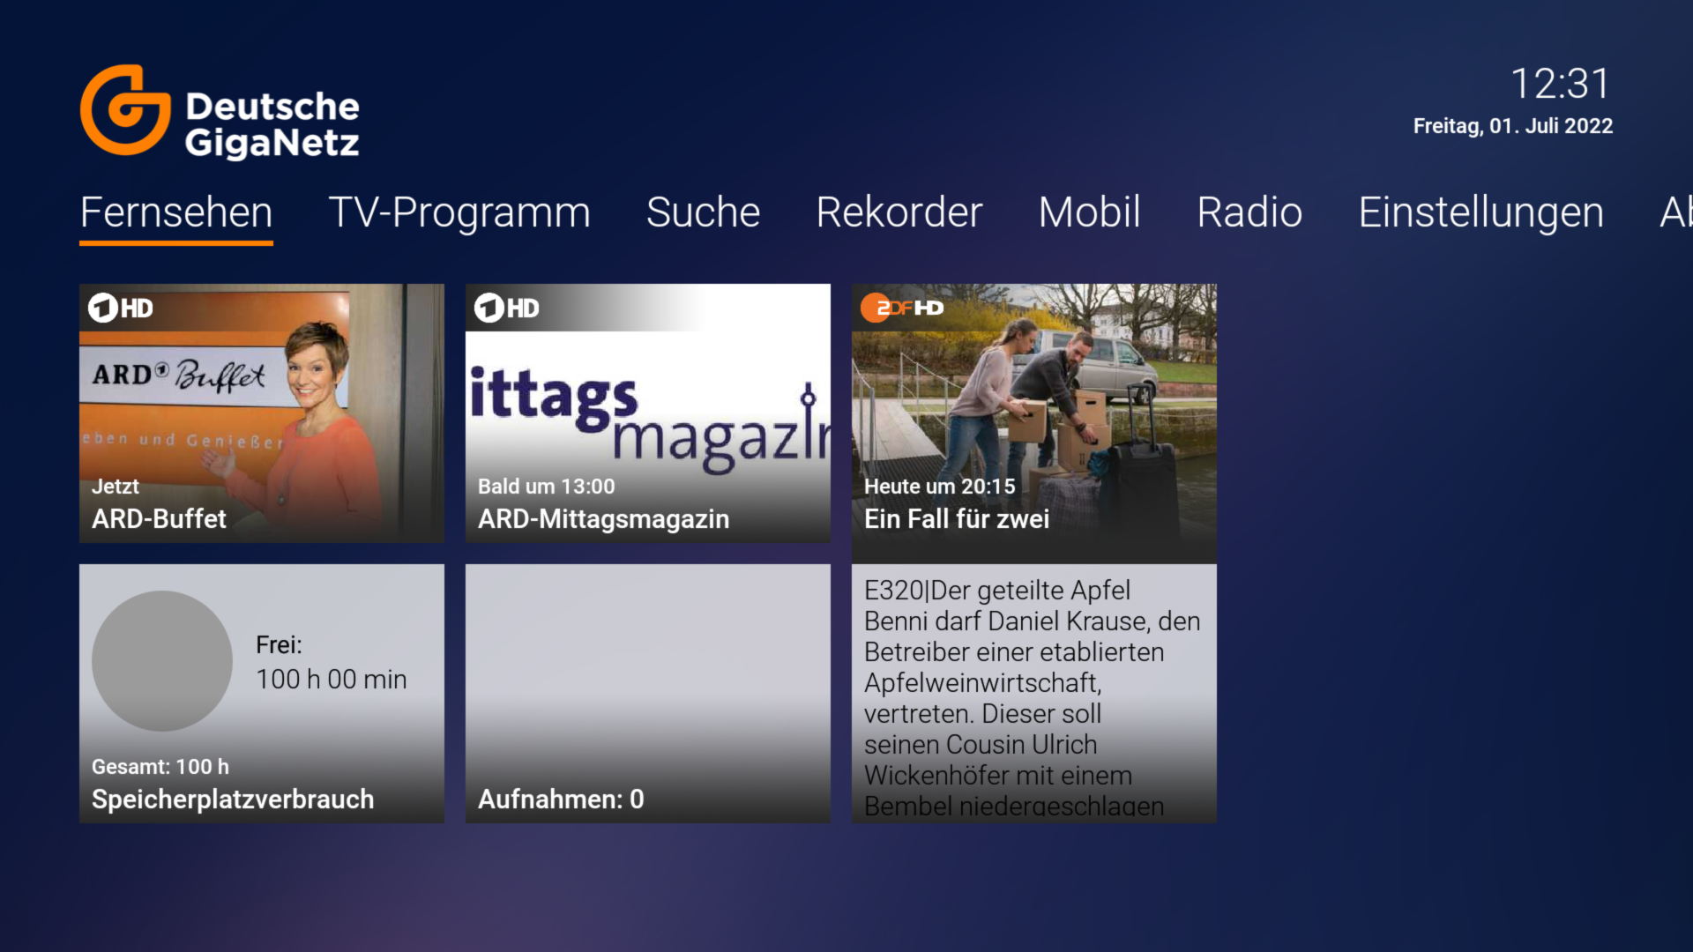1693x952 pixels.
Task: Select the ZDF HD logo on the movie tile
Action: [901, 308]
